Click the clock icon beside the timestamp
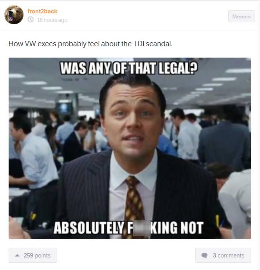The image size is (260, 270). [x=31, y=20]
